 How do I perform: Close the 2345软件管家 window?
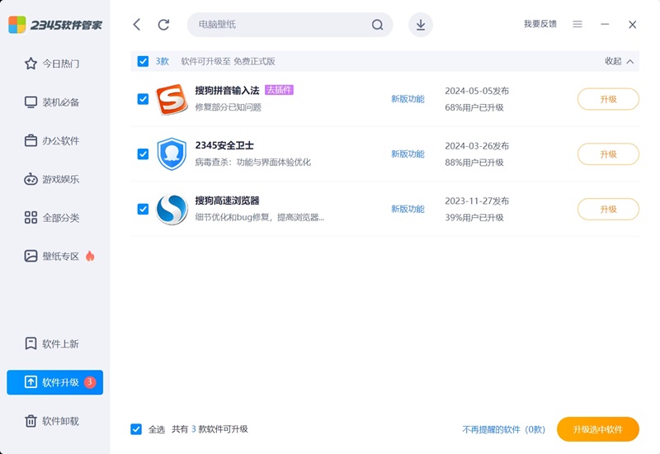[632, 25]
